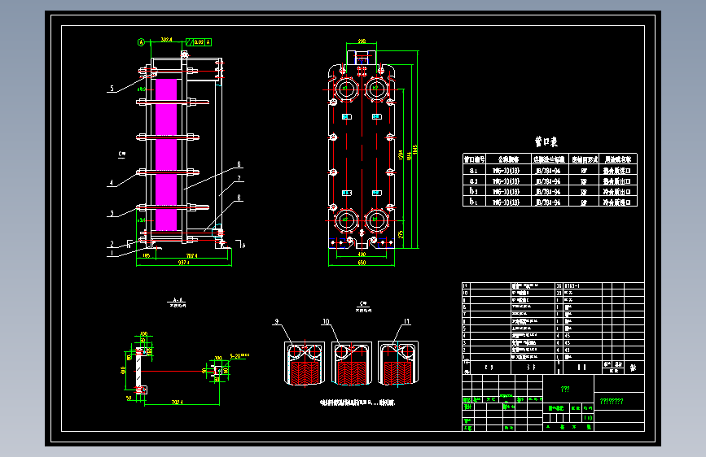The height and width of the screenshot is (457, 706).
Task: Click the lower-right port circle on front view
Action: point(376,220)
